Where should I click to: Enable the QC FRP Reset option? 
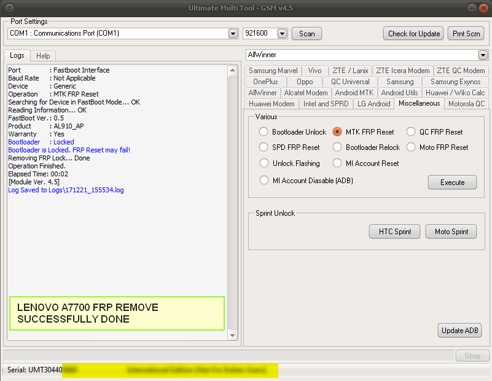click(x=410, y=131)
